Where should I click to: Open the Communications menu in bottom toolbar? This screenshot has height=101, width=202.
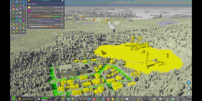coord(127,99)
